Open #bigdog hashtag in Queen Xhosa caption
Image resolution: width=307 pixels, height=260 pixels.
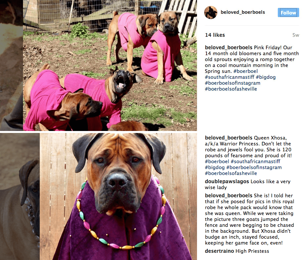[215, 167]
